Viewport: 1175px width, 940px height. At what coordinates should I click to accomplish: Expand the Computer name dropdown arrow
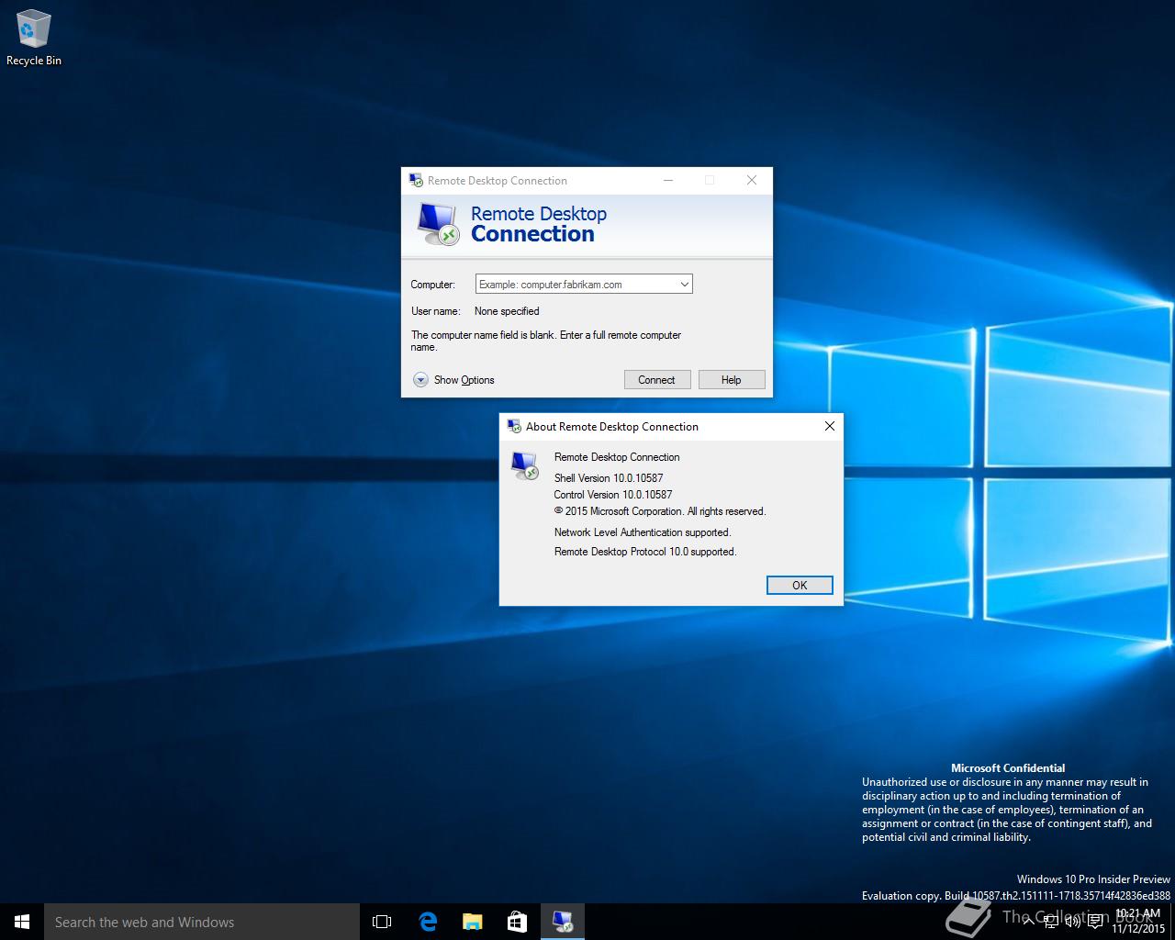[684, 285]
